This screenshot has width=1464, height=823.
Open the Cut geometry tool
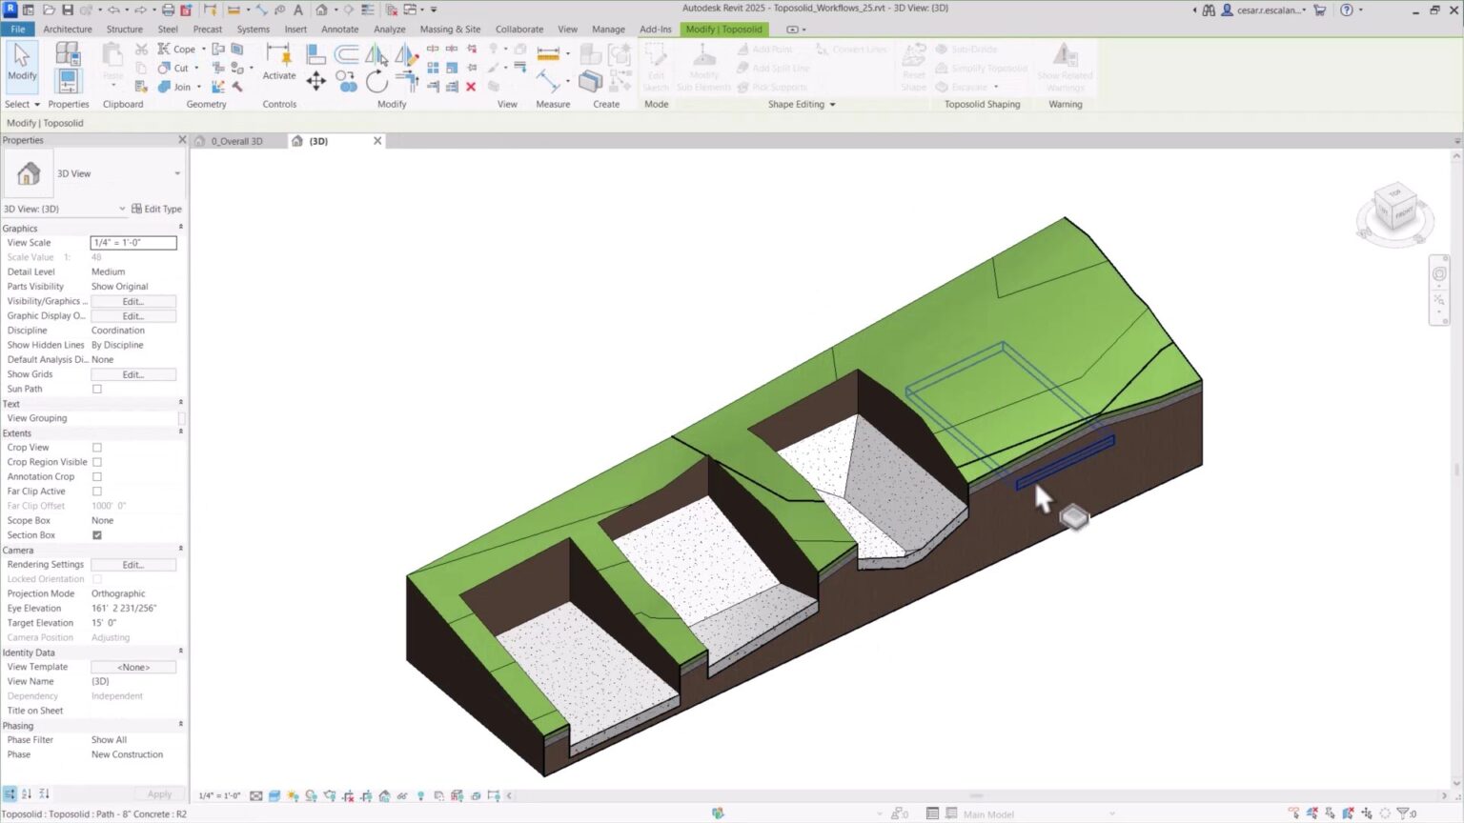coord(174,68)
